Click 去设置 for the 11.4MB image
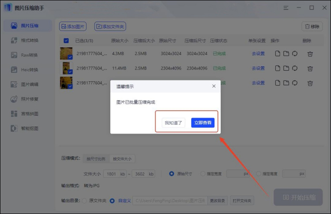 tap(258, 68)
